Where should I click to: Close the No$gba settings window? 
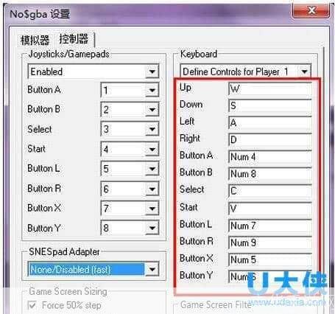(311, 10)
